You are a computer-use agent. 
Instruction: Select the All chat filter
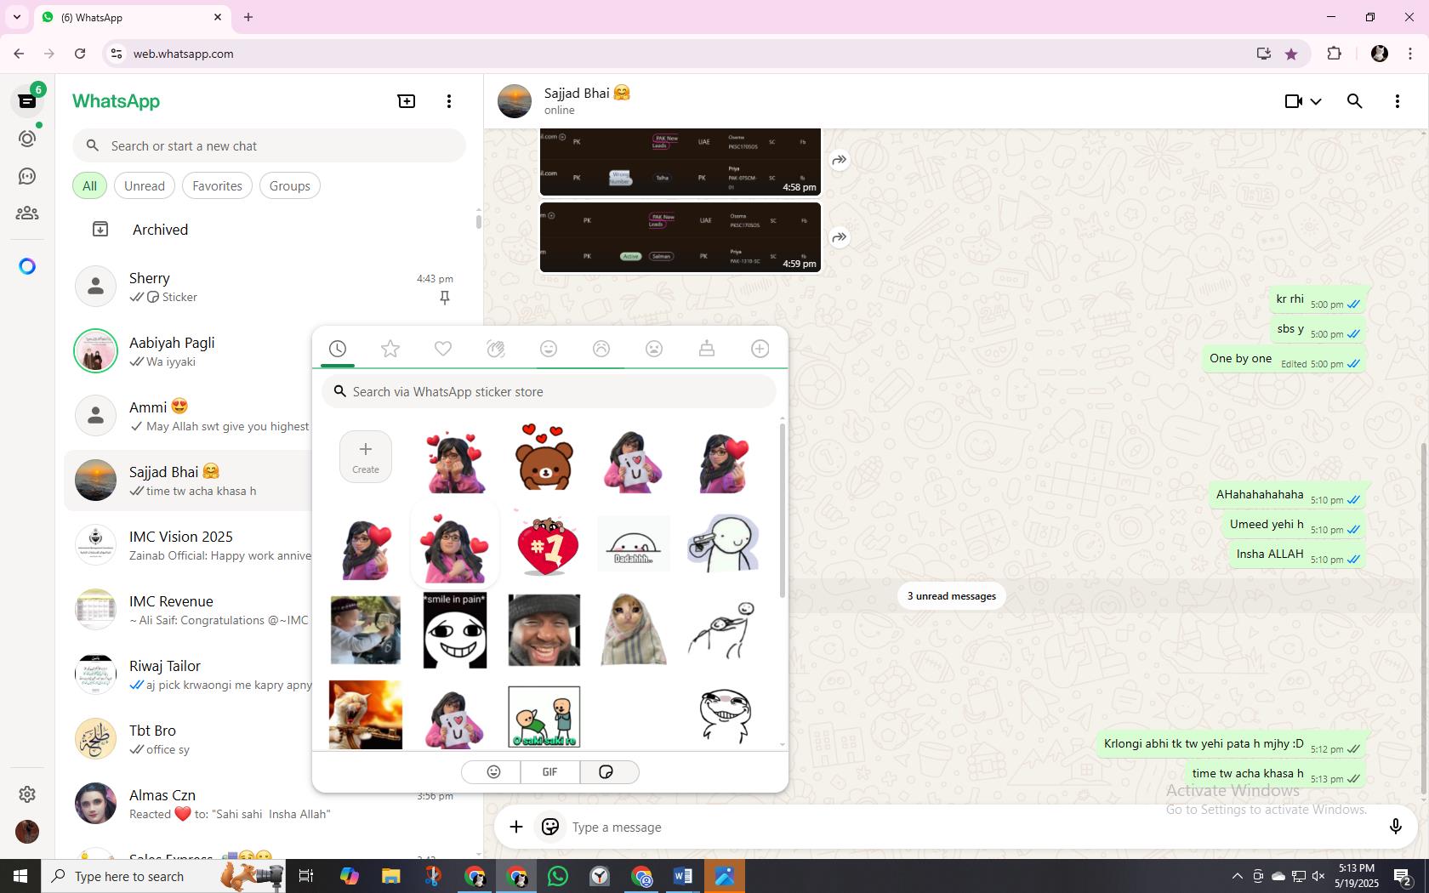click(89, 185)
